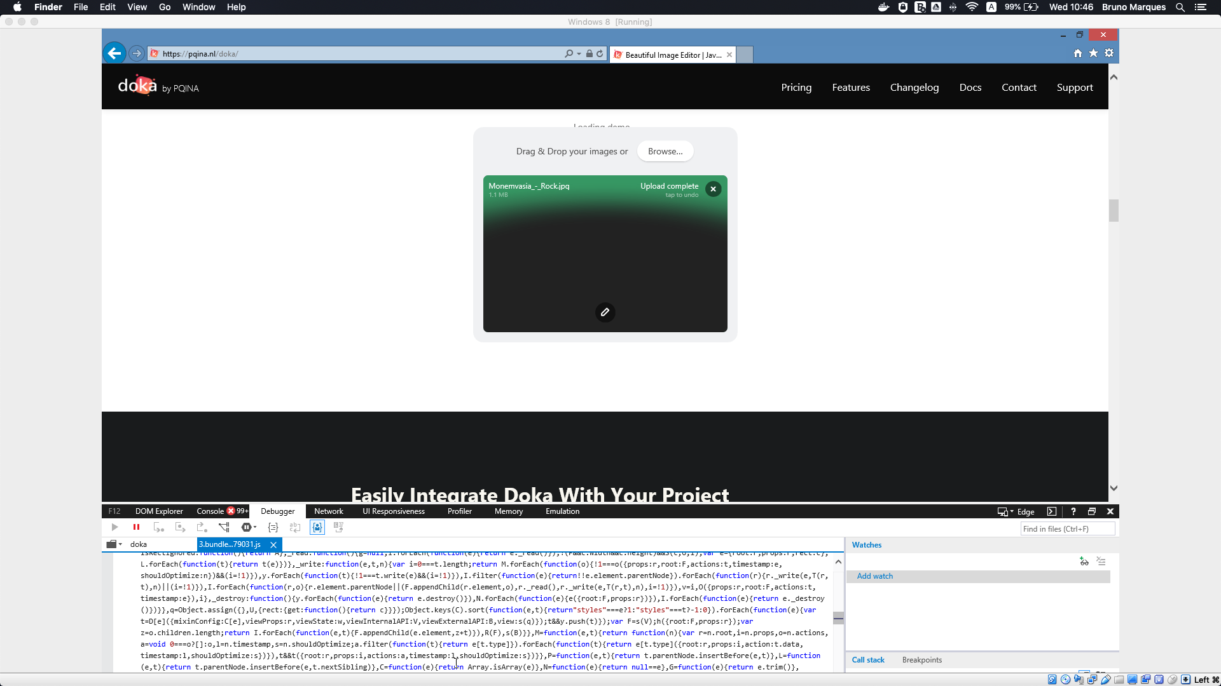1221x686 pixels.
Task: Click the Browse... button
Action: [665, 151]
